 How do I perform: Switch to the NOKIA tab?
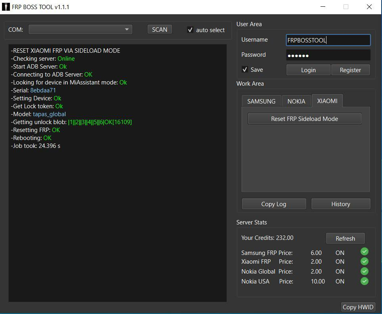tap(296, 101)
